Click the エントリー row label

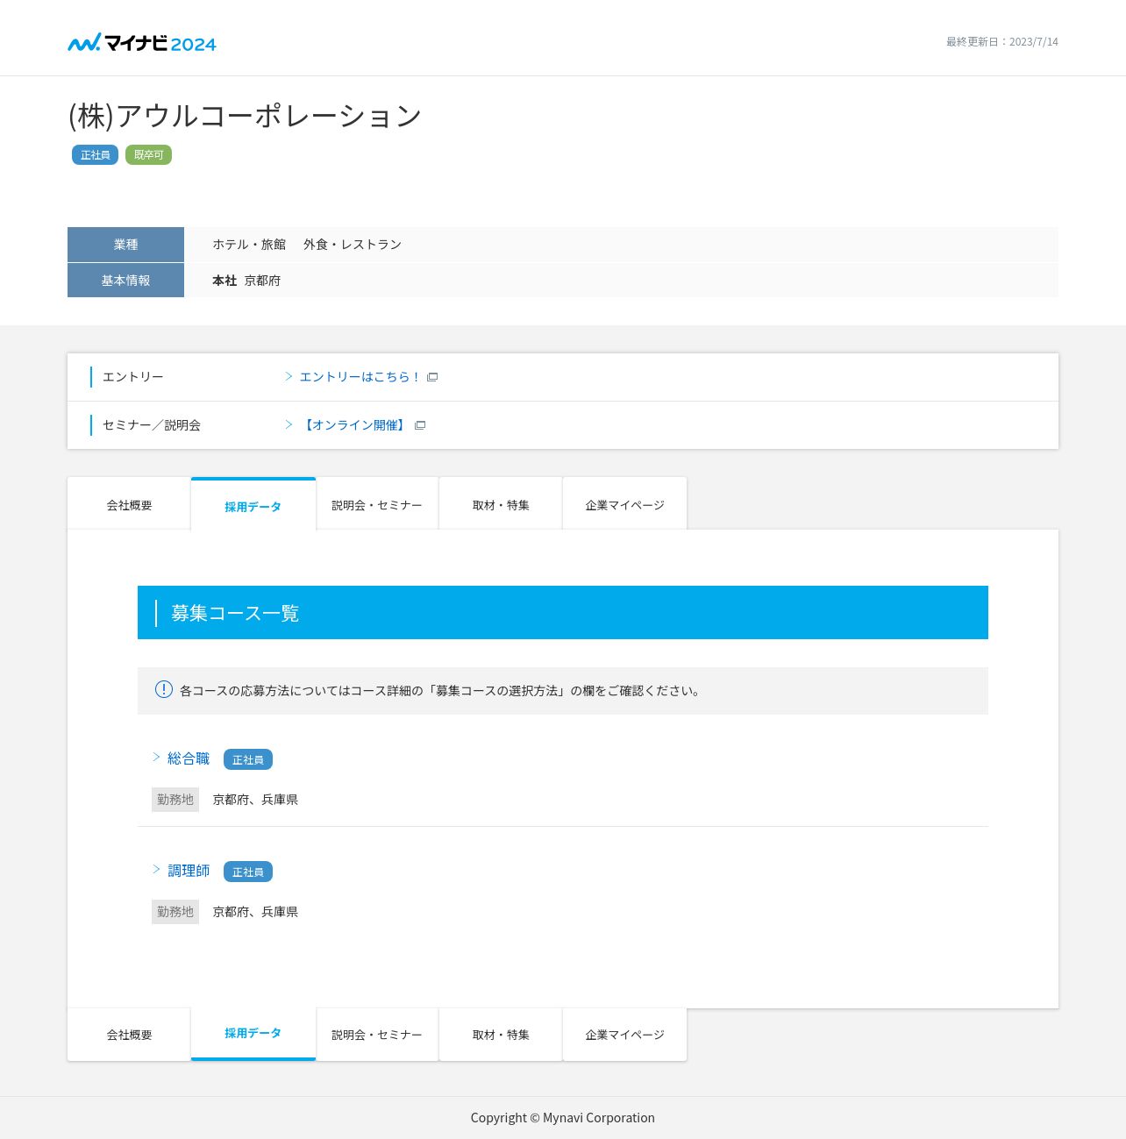[133, 377]
